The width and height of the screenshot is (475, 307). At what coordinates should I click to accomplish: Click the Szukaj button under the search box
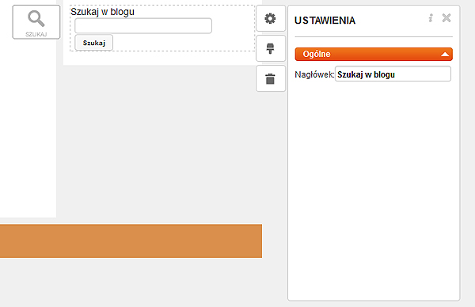[94, 43]
